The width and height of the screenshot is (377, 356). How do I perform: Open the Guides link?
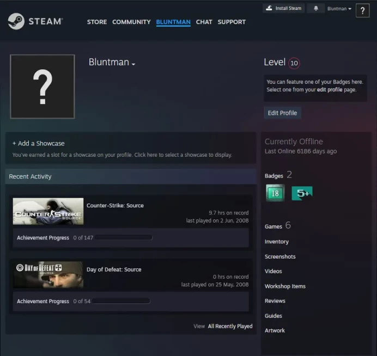(x=273, y=316)
